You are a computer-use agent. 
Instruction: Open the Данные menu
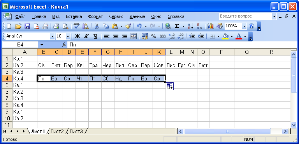(x=137, y=17)
